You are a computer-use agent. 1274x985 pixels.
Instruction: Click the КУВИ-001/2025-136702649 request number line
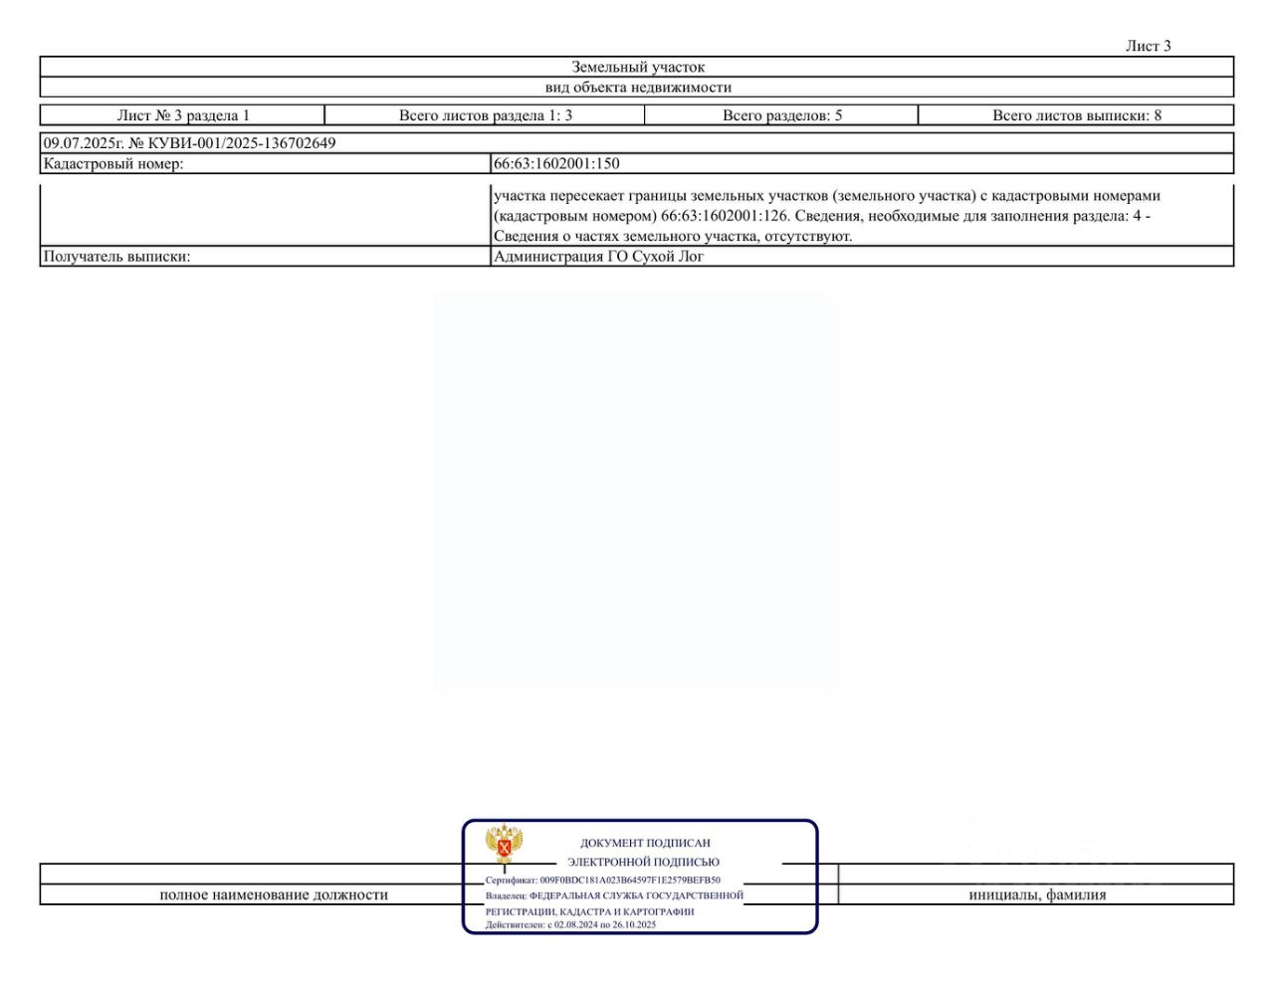tap(189, 143)
